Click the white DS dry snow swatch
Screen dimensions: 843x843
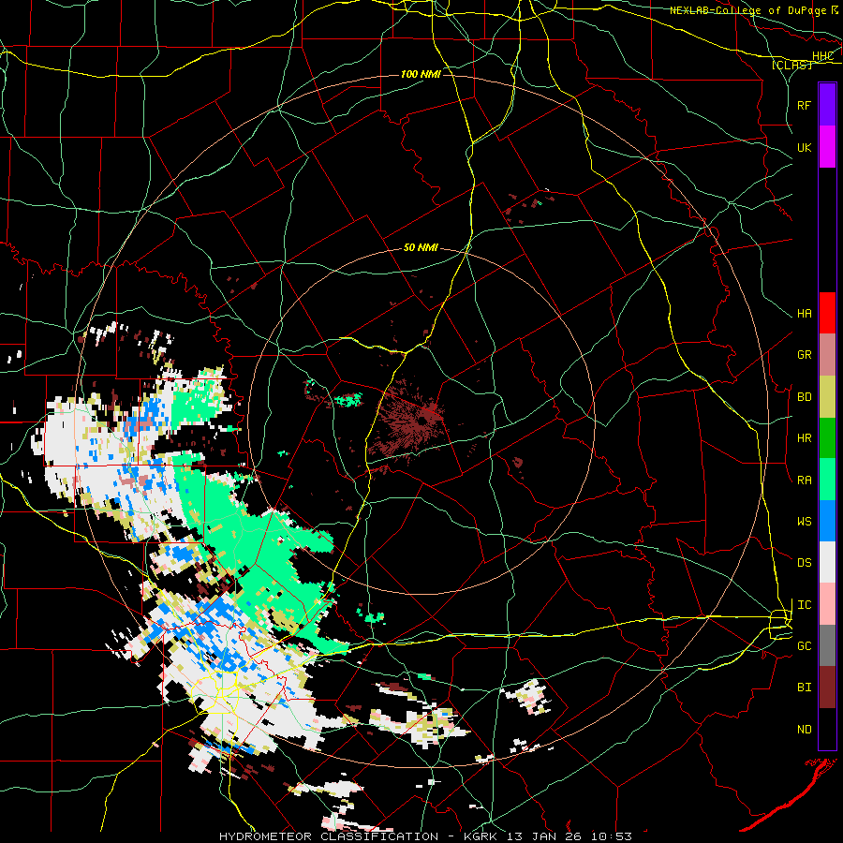tap(827, 562)
